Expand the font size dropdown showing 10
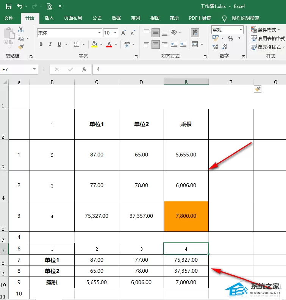 pyautogui.click(x=116, y=33)
